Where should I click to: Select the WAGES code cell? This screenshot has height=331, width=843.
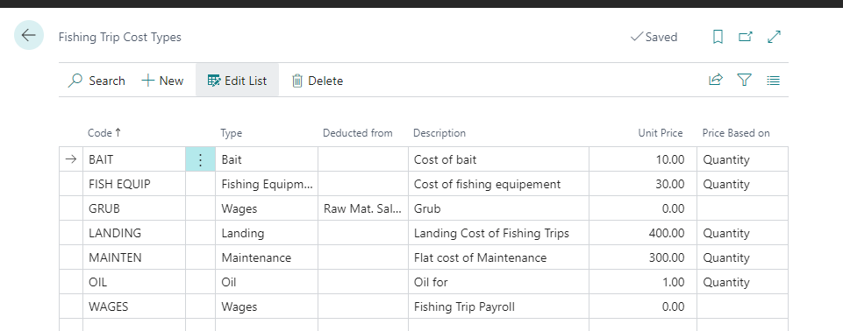click(x=134, y=306)
